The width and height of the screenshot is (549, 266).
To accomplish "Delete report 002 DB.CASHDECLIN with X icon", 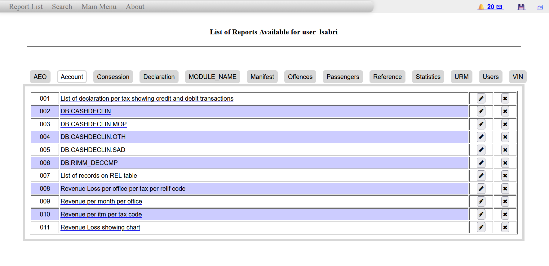I will 505,111.
